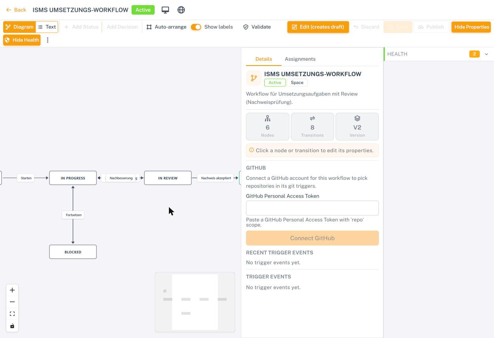494x338 pixels.
Task: Click the minimap overview
Action: click(x=195, y=302)
